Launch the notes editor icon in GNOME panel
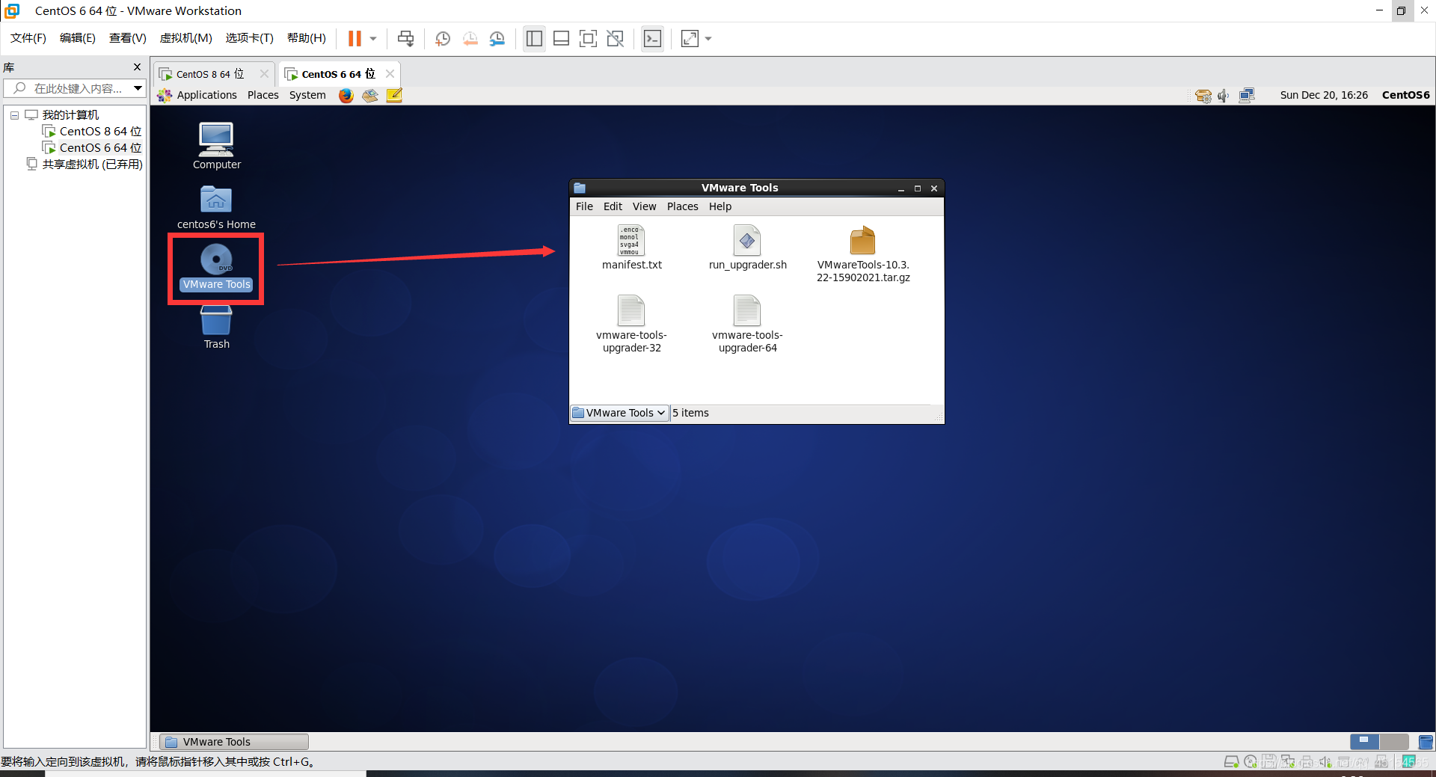 click(x=394, y=95)
